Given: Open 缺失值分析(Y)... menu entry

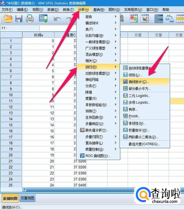Looking at the screenshot, I should point(98,130).
